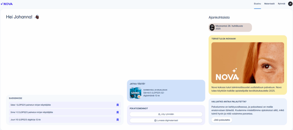The image size is (293, 130).
Task: Open Idea 1 (LOPS21) painetun kirjan käyttäjälle
Action: pyautogui.click(x=65, y=105)
